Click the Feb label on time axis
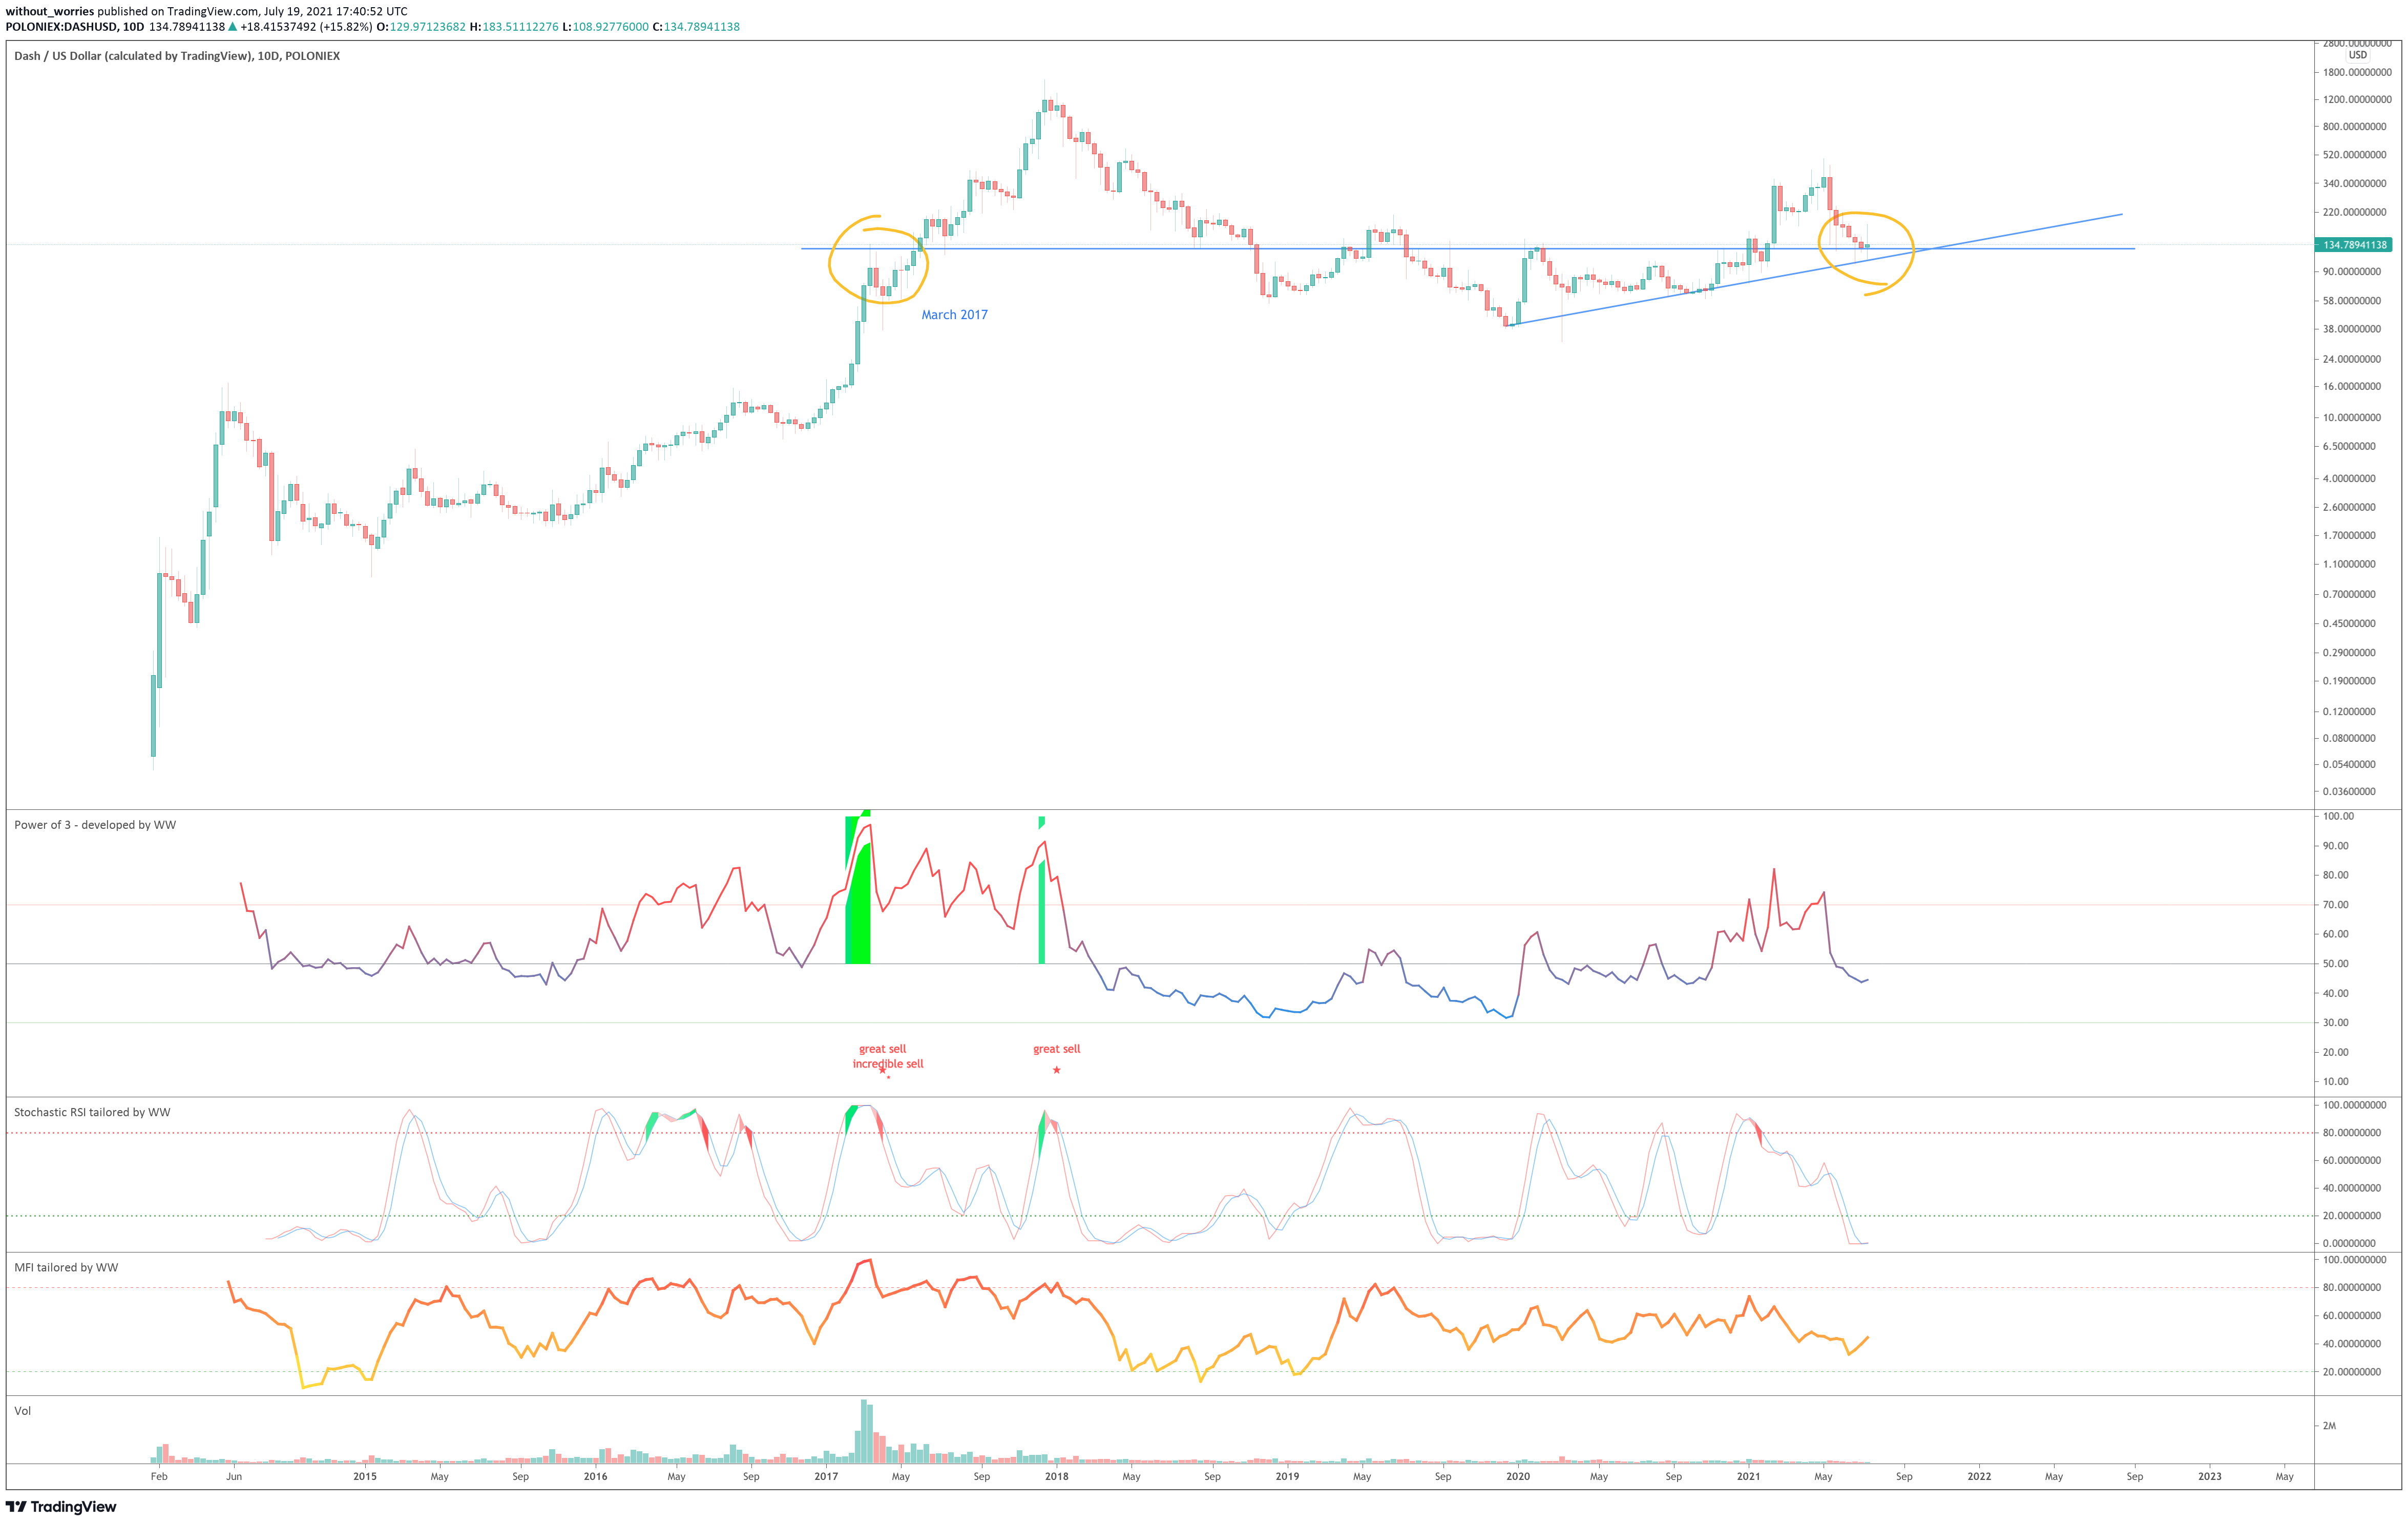 (x=159, y=1476)
